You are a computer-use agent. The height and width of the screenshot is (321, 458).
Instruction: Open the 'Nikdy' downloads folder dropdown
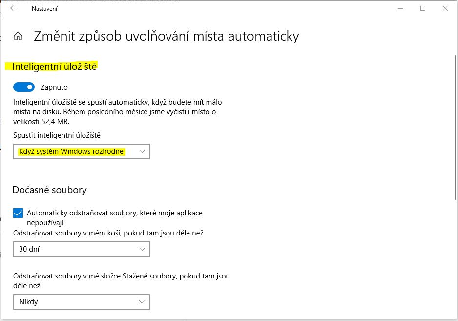[x=82, y=302]
